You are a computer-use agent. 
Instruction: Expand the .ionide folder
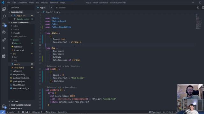(16, 29)
